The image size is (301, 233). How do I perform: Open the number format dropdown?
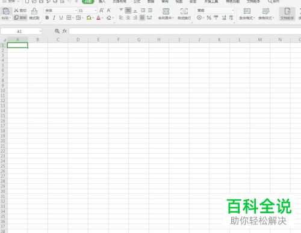click(233, 10)
